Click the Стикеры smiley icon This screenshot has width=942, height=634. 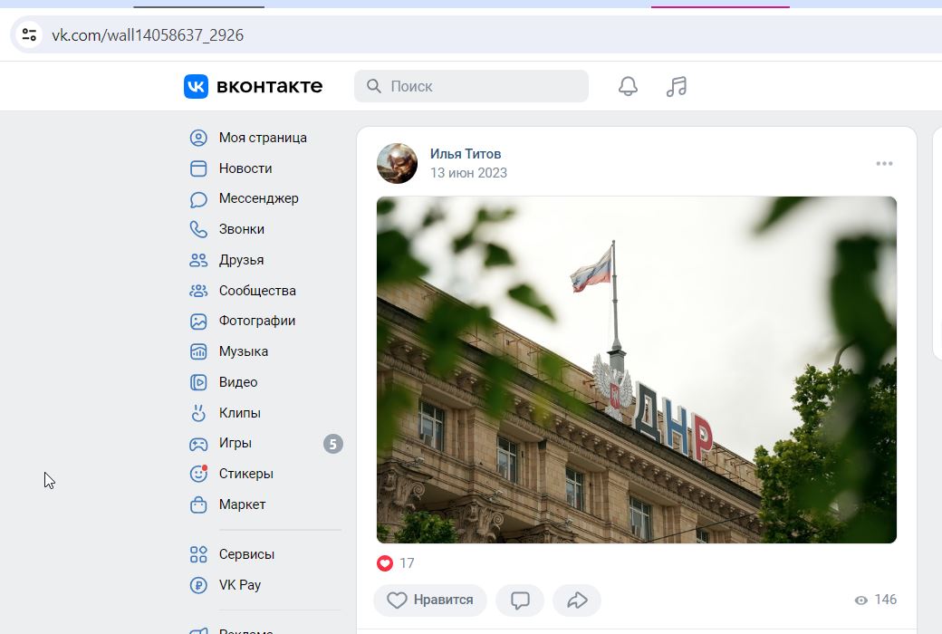[198, 475]
